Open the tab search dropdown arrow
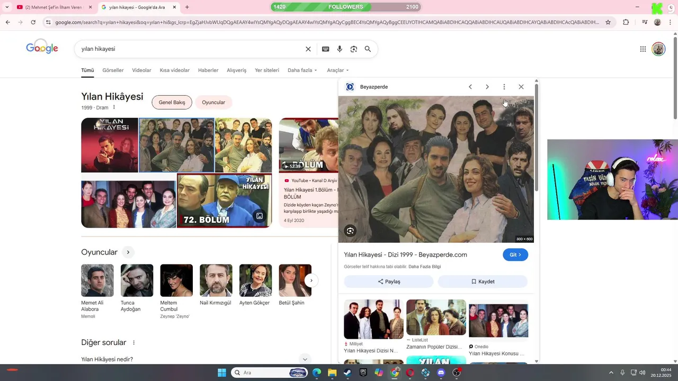This screenshot has height=381, width=678. [x=6, y=7]
